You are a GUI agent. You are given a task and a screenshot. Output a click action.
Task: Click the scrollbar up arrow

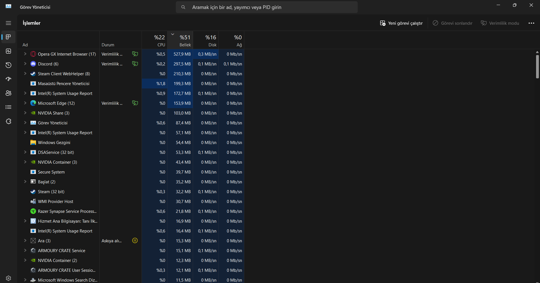537,52
